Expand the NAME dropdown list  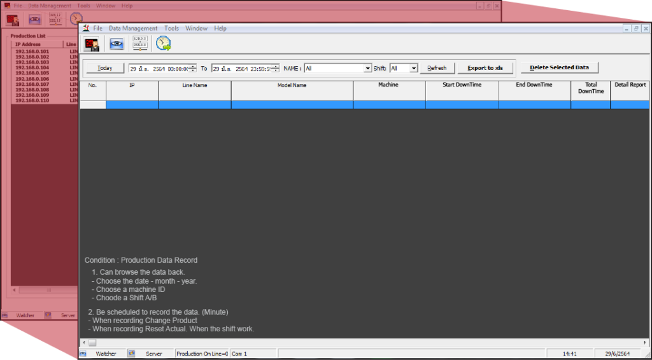click(367, 69)
